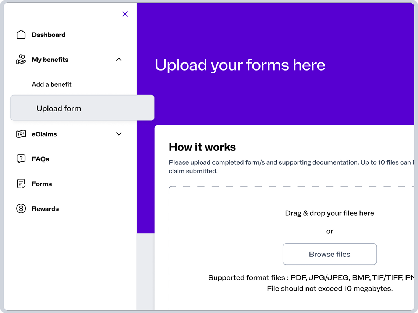Viewport: 418px width, 313px height.
Task: Open the Rewards menu item
Action: click(x=45, y=209)
